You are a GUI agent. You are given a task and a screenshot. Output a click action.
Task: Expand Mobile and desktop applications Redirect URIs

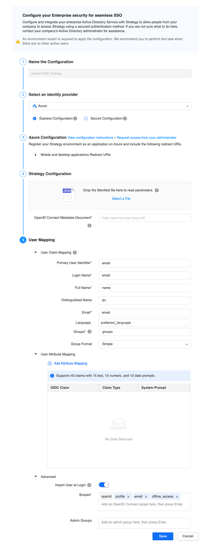pos(36,155)
